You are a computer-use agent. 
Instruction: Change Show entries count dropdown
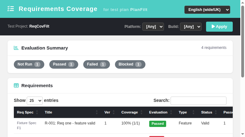35,101
